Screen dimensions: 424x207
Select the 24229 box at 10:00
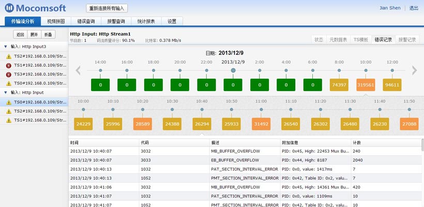(83, 124)
